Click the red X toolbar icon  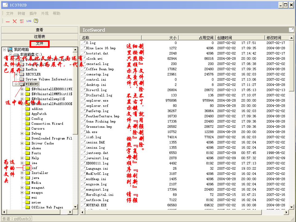[15, 21]
